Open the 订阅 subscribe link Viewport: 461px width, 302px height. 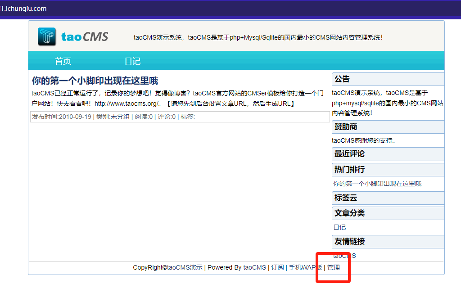[277, 267]
